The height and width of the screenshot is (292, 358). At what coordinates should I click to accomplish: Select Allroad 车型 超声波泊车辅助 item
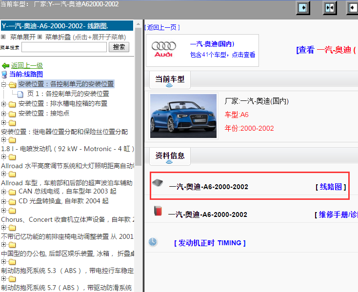67,183
